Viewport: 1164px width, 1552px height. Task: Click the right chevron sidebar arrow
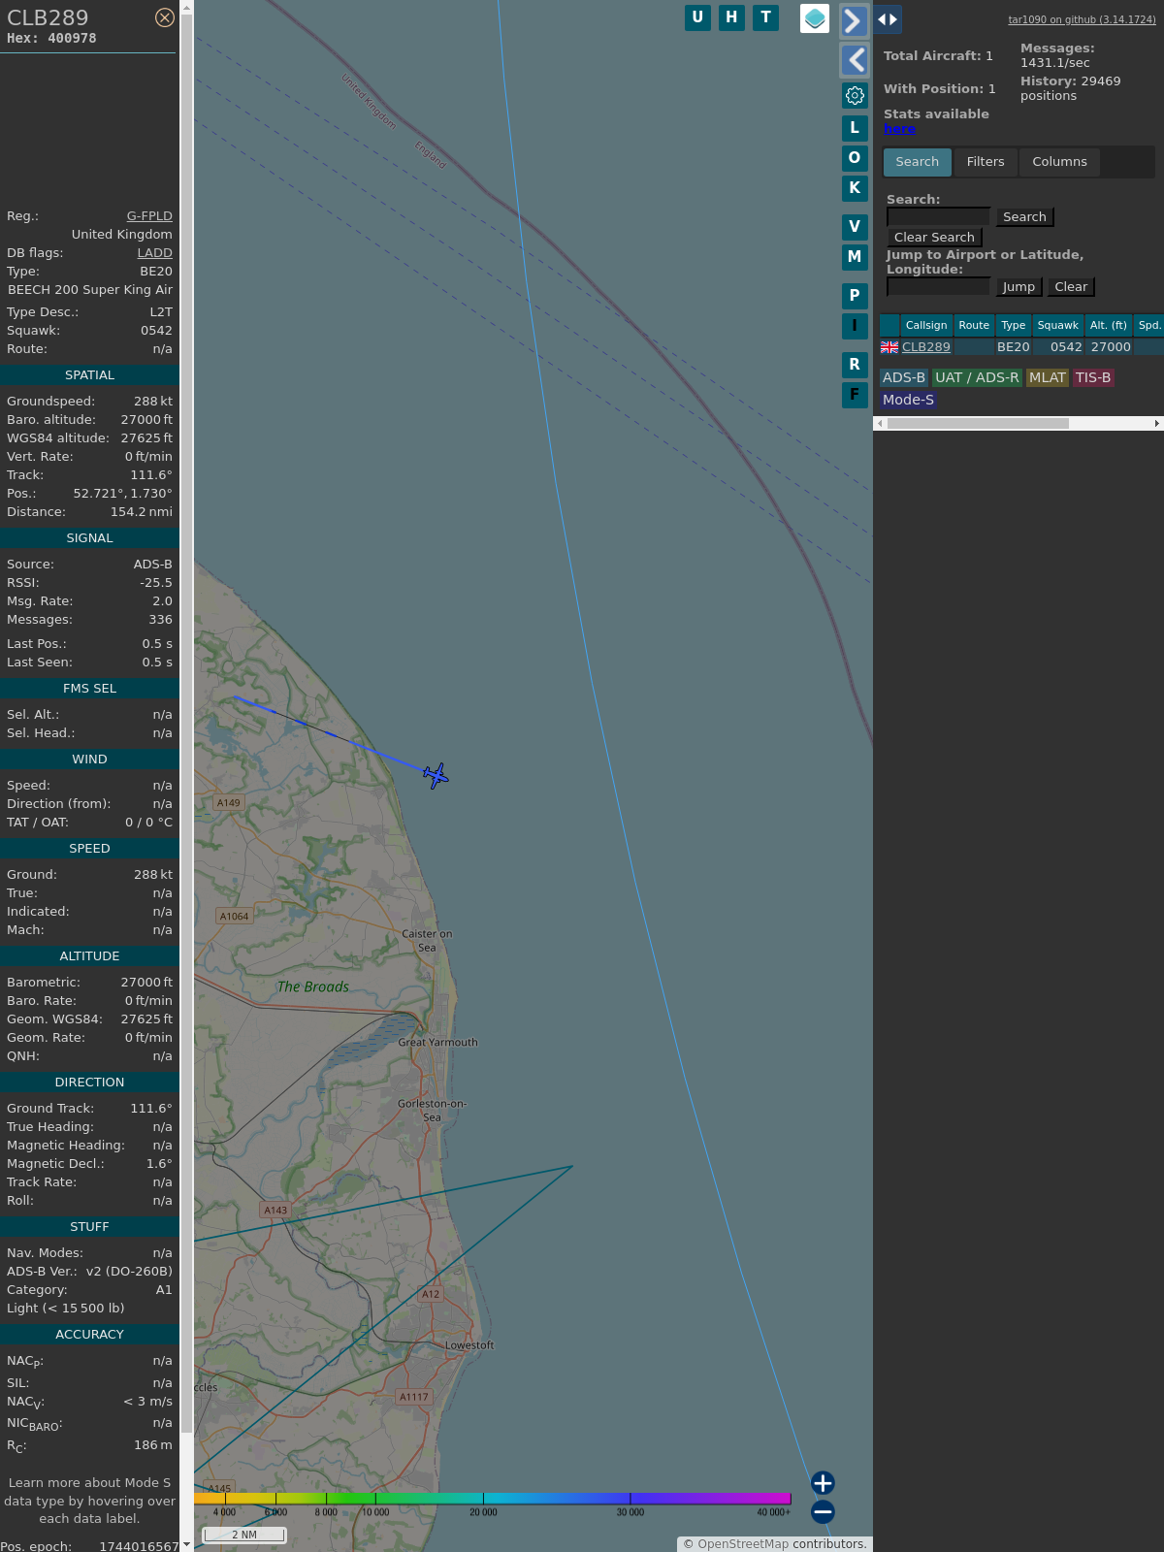[854, 20]
